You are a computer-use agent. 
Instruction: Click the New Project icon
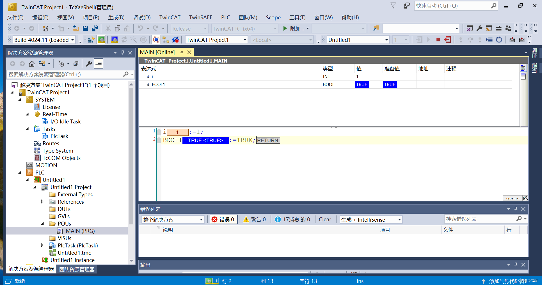(45, 28)
